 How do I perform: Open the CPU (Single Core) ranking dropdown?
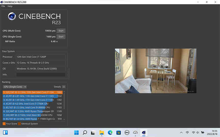[x=15, y=87]
